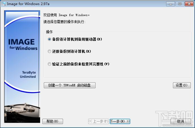The image size is (195, 128).
Task: Minimize the Image for Windows window
Action: (x=170, y=4)
